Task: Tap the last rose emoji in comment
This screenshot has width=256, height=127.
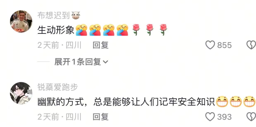Action: pos(163,30)
